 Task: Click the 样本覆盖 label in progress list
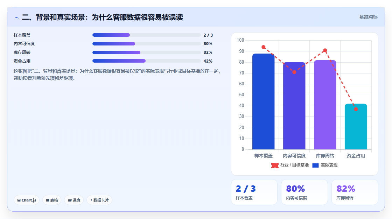22,35
